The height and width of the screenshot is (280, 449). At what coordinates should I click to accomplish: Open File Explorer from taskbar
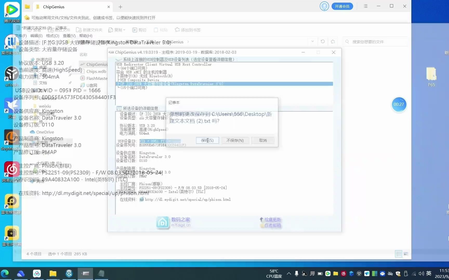point(53,274)
